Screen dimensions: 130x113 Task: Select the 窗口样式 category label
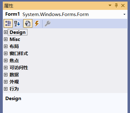tap(19, 54)
